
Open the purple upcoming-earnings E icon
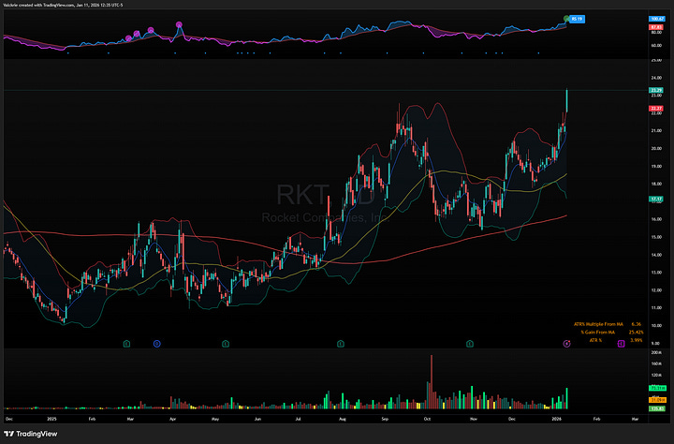click(621, 344)
